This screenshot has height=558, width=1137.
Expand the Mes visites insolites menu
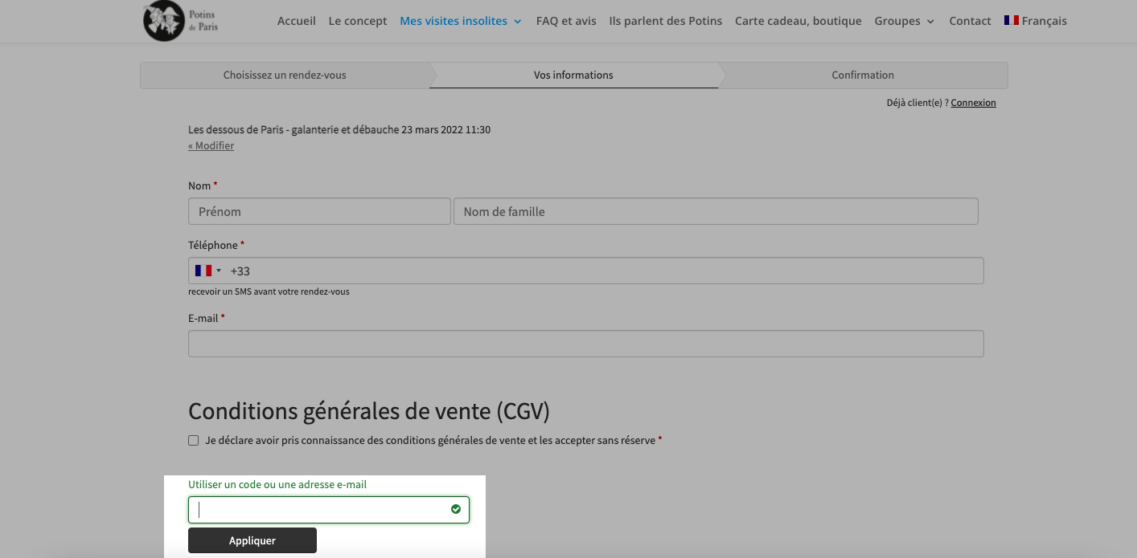point(461,21)
